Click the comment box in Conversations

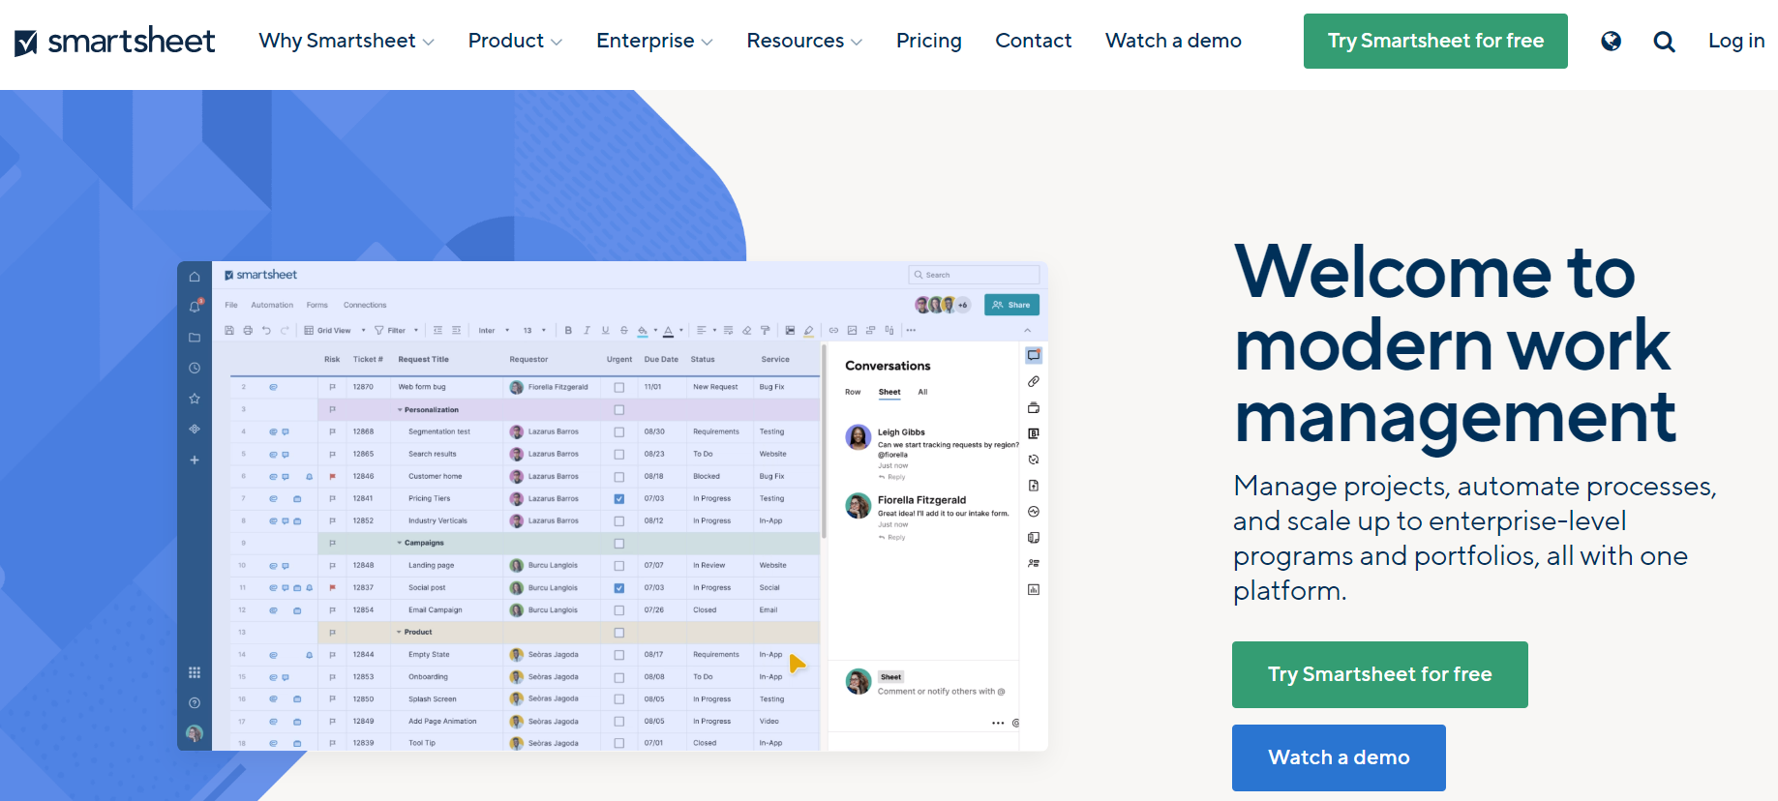click(942, 692)
